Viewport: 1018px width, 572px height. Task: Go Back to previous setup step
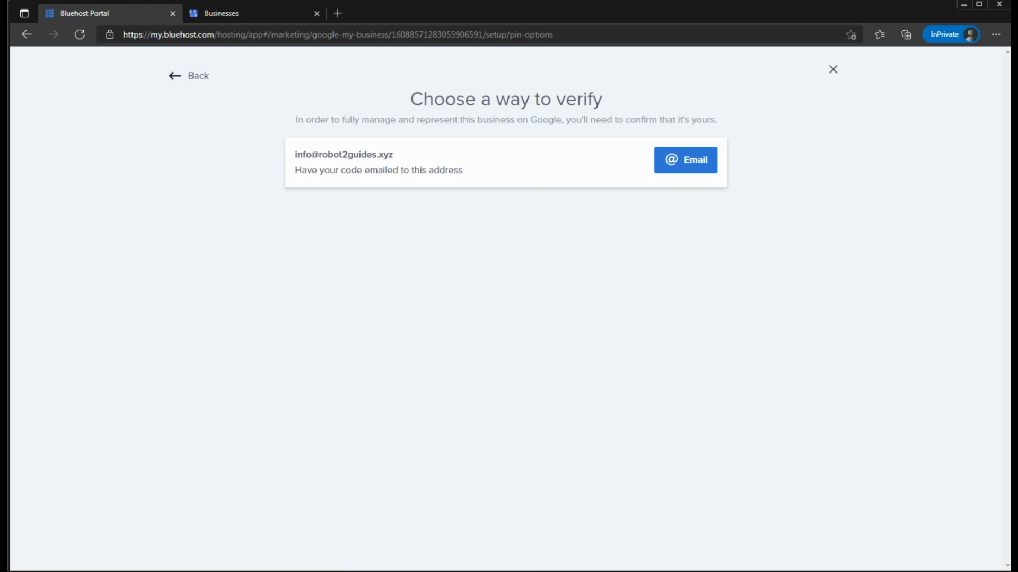189,76
